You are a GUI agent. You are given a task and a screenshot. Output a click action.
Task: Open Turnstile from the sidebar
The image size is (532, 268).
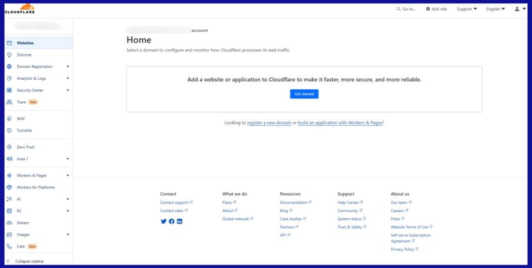(x=24, y=130)
